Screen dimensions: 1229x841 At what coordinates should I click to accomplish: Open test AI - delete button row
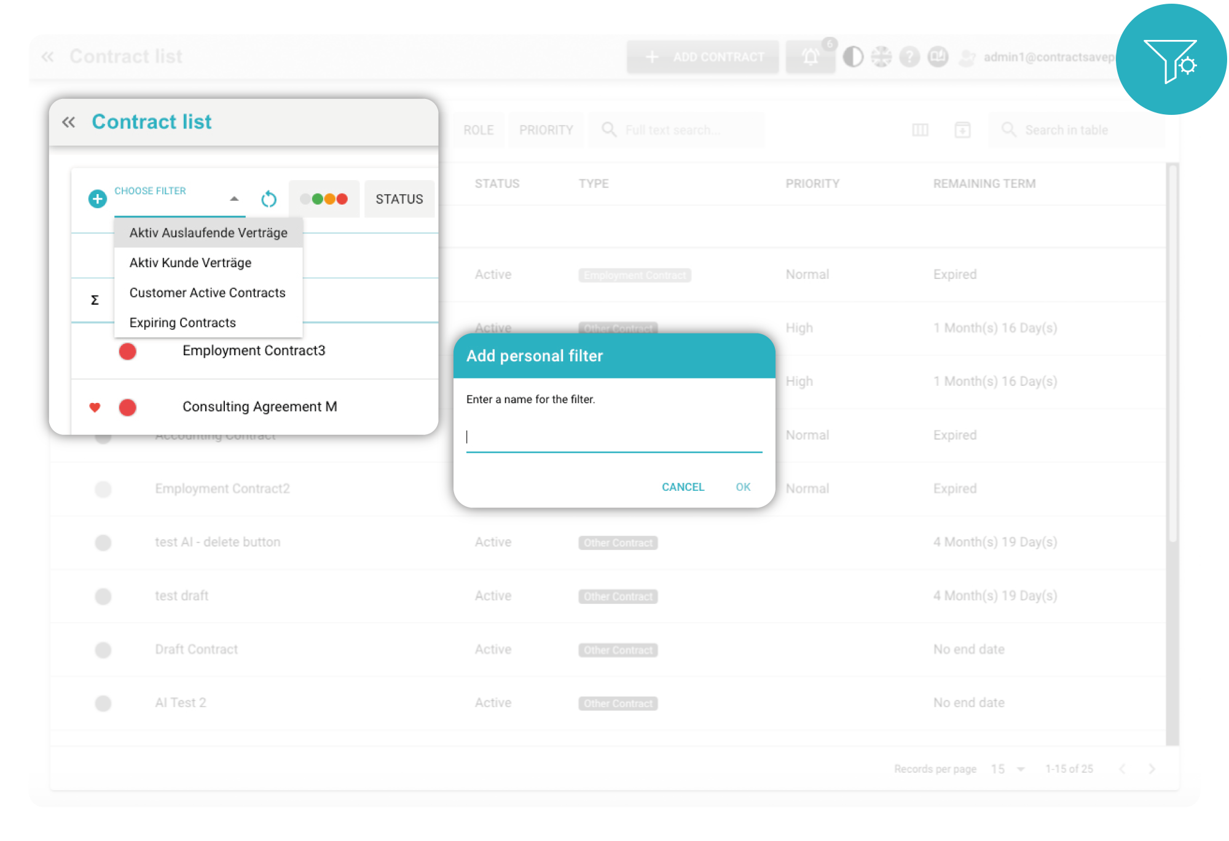click(218, 542)
